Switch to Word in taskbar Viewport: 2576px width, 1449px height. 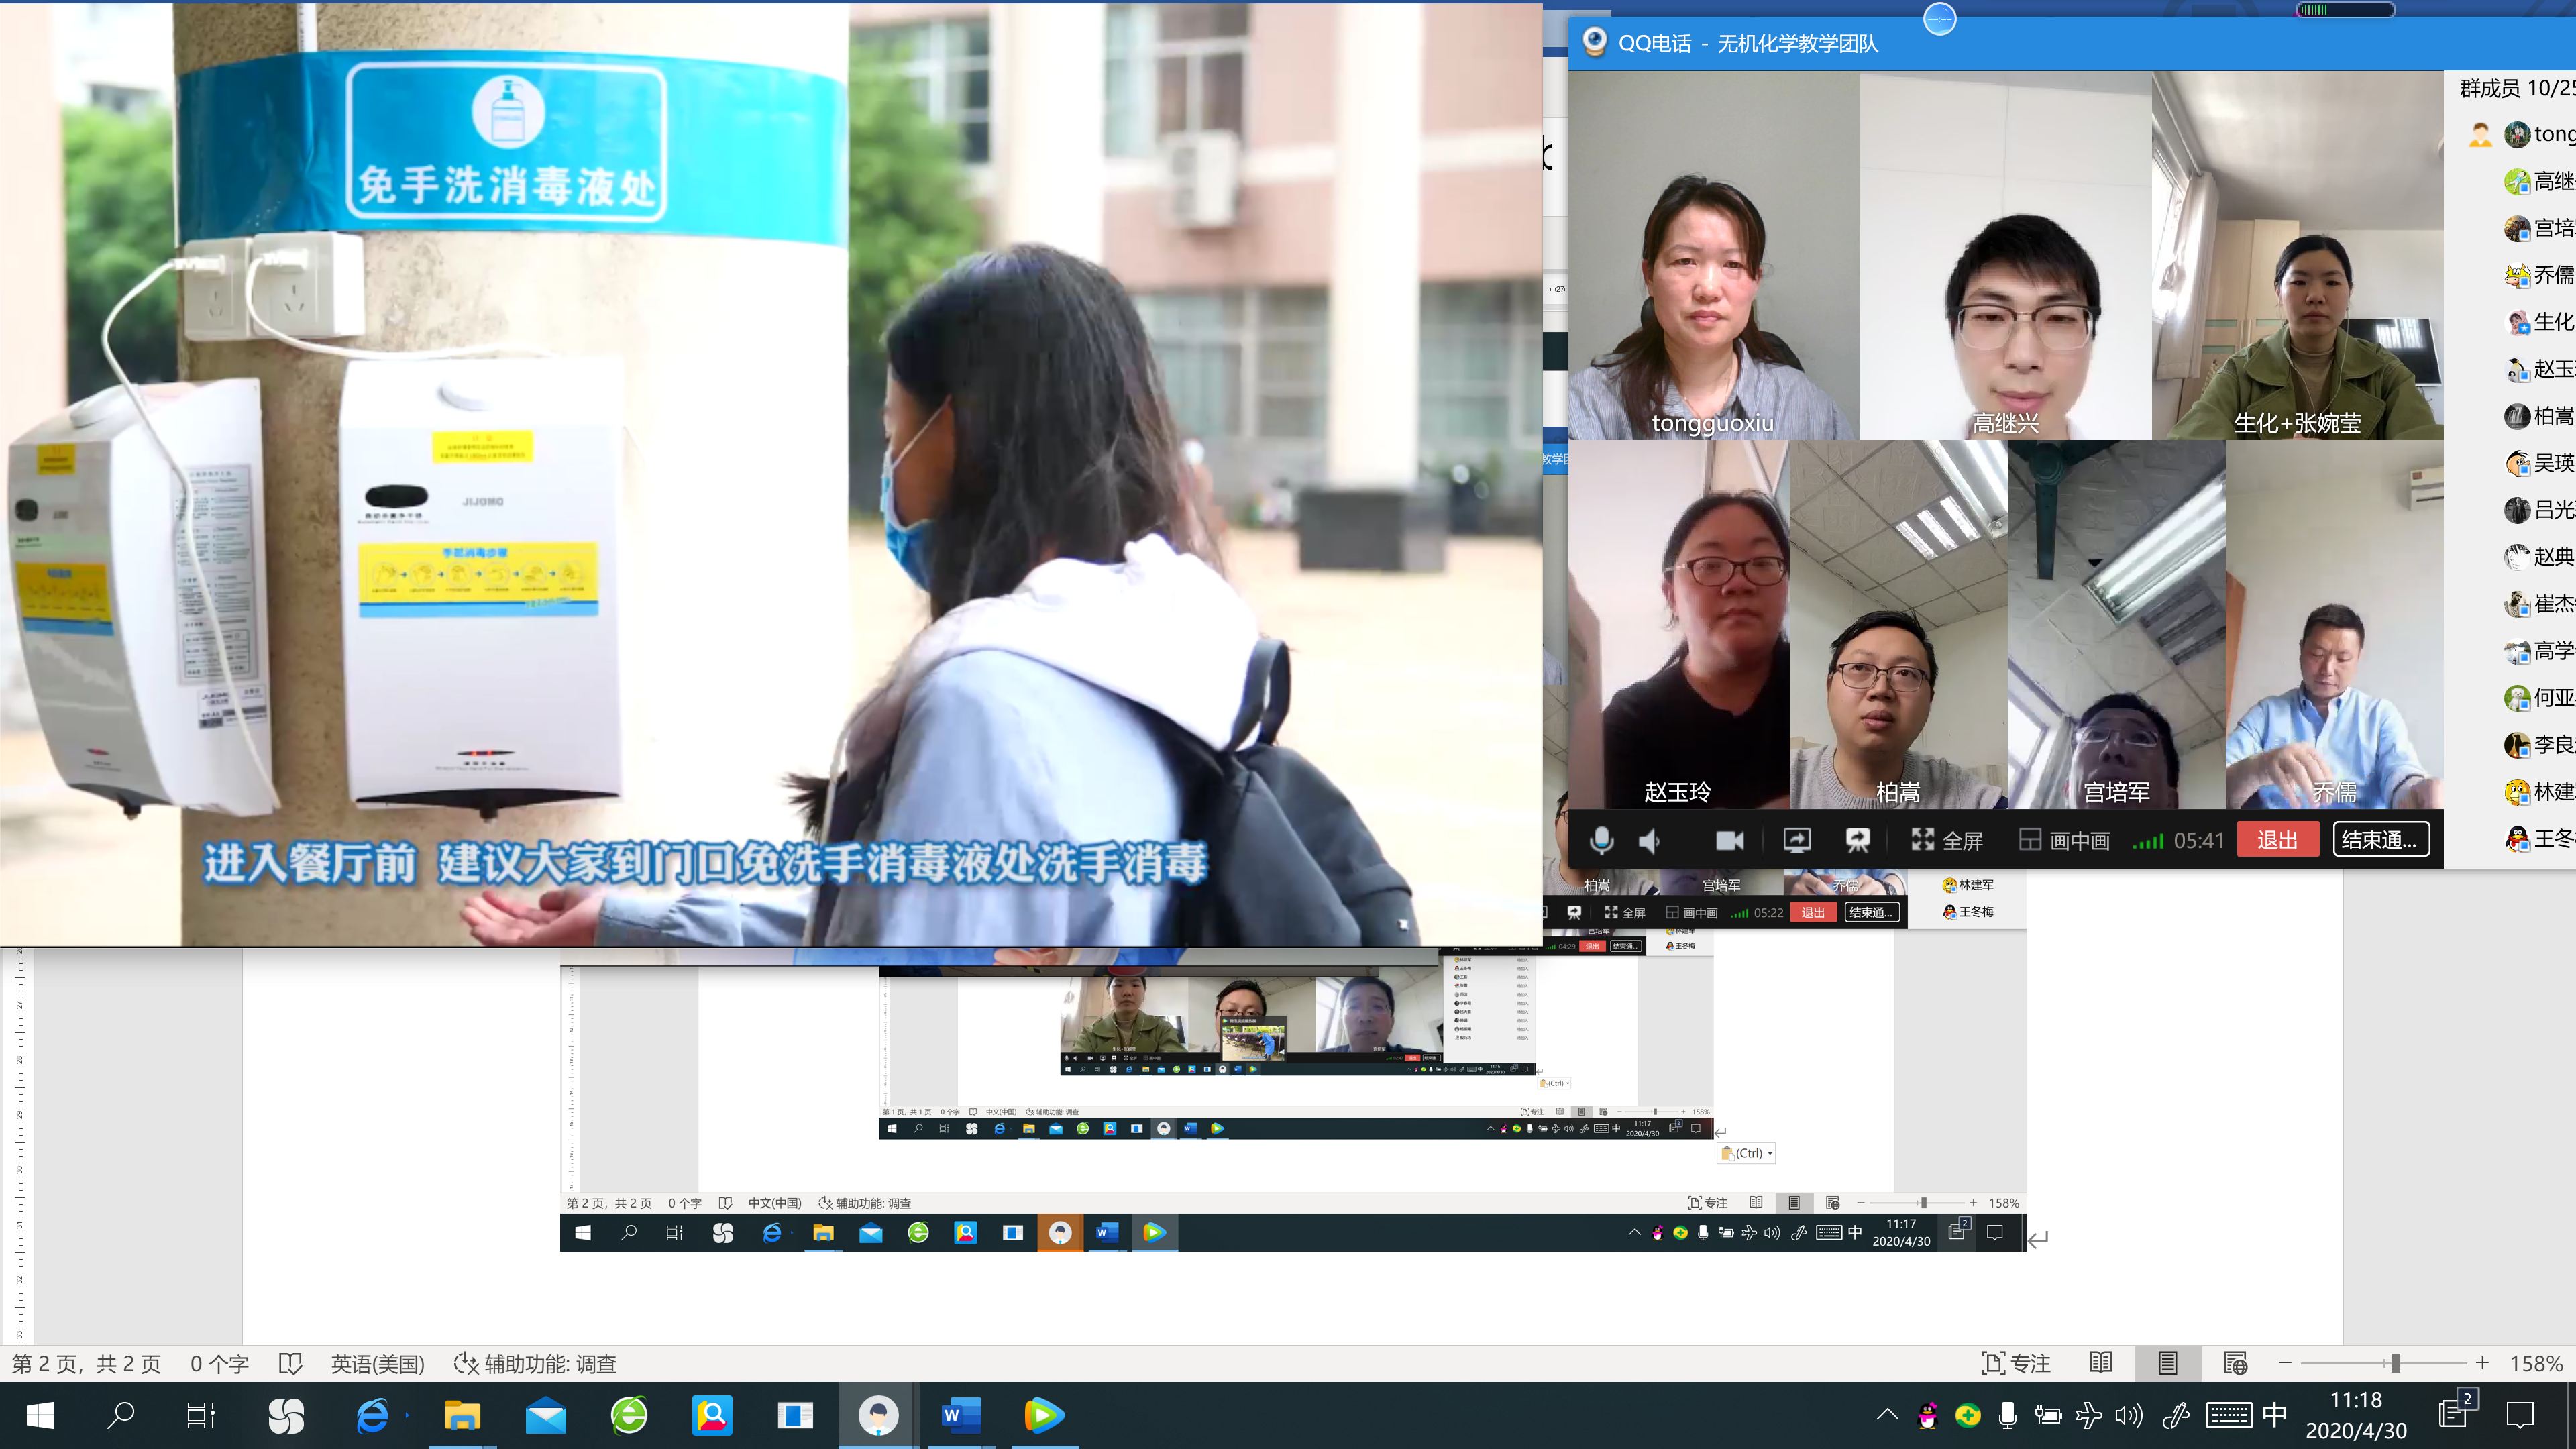pos(961,1415)
